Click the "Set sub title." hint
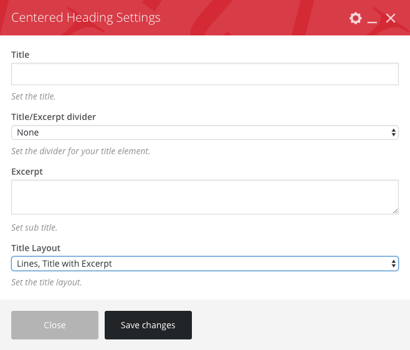410x350 pixels. pyautogui.click(x=35, y=228)
